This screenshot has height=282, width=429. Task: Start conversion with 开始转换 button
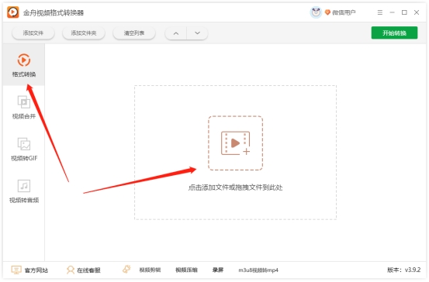coord(394,33)
